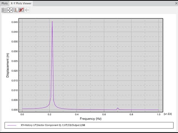Click the Frequency (Hz) axis title
The width and height of the screenshot is (178, 133).
[90, 119]
